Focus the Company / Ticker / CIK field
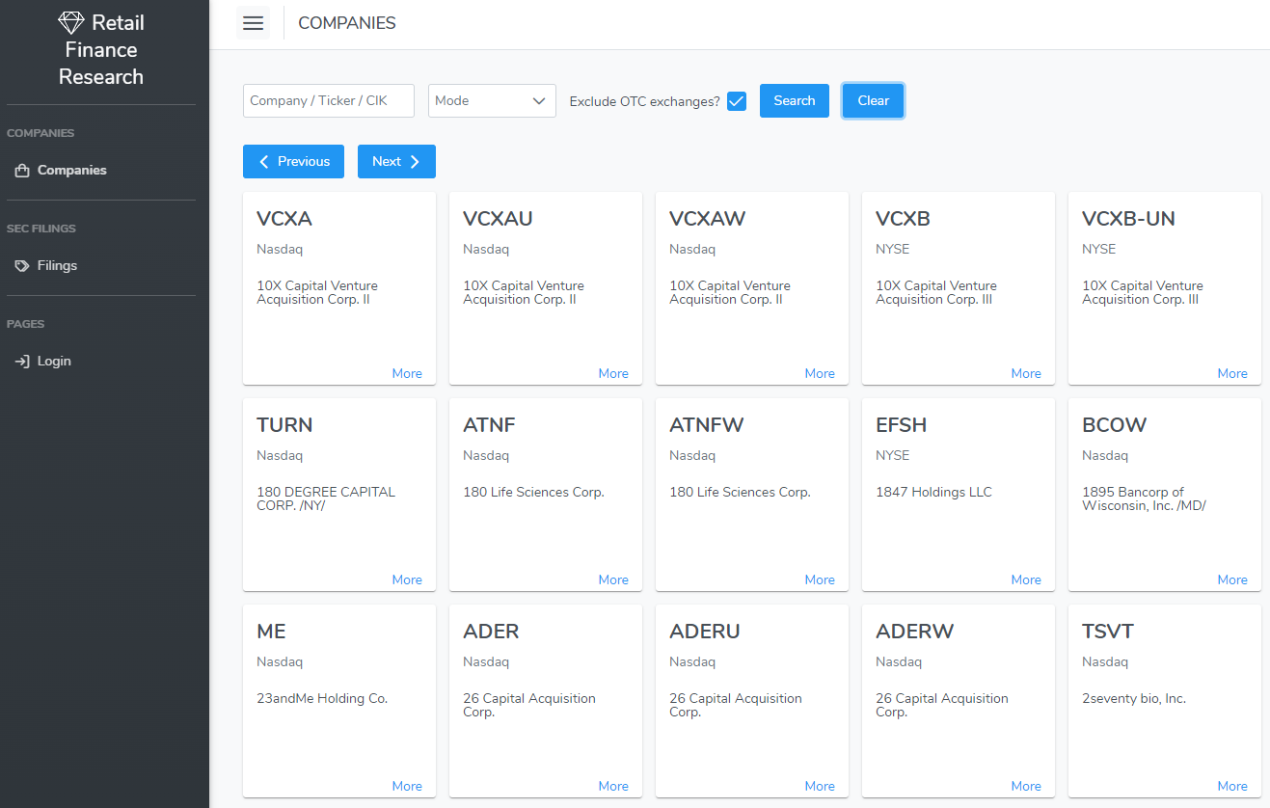The width and height of the screenshot is (1270, 808). point(328,101)
